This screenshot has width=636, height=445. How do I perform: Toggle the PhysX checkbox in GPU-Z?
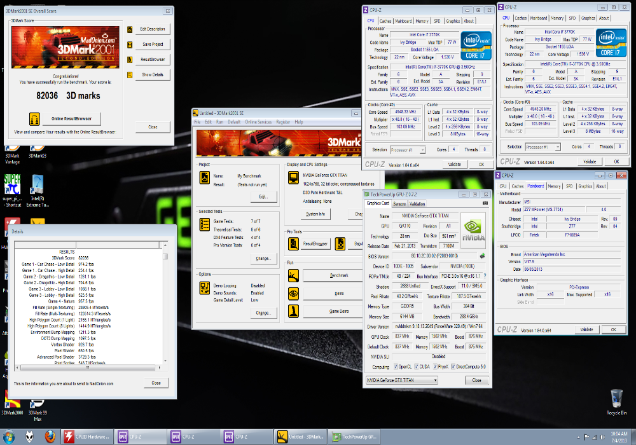[x=435, y=367]
